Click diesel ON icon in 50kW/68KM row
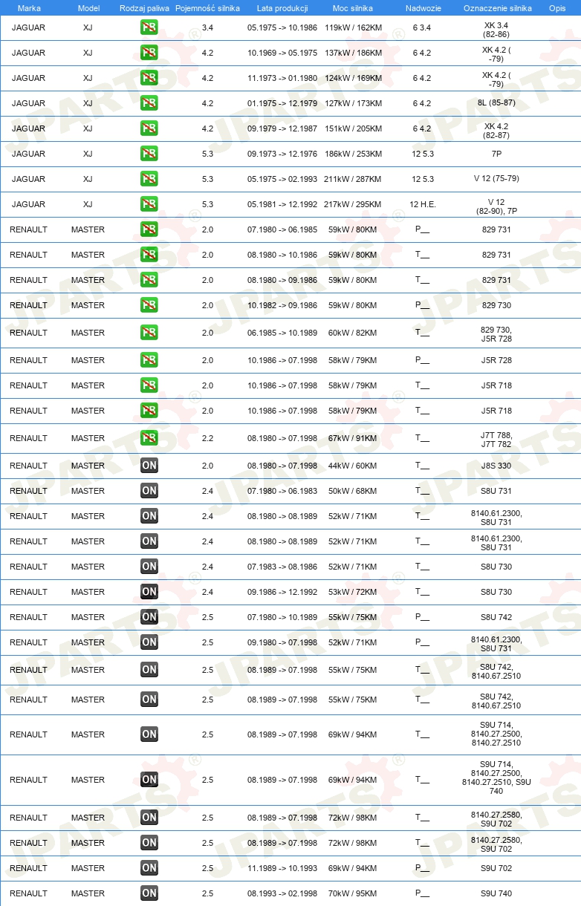 pos(149,491)
